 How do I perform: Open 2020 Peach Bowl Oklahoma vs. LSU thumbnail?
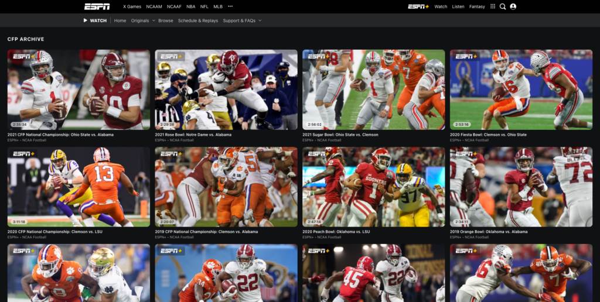pyautogui.click(x=373, y=187)
